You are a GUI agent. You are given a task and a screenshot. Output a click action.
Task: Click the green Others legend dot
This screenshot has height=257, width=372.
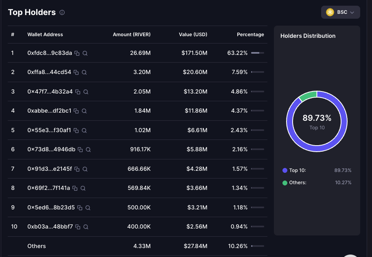click(285, 183)
